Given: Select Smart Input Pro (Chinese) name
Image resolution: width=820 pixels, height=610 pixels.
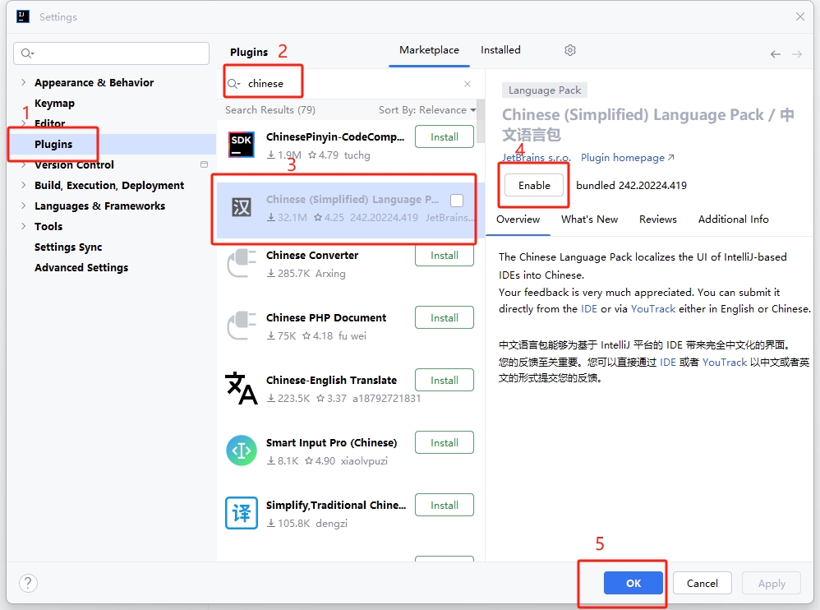Looking at the screenshot, I should (331, 442).
